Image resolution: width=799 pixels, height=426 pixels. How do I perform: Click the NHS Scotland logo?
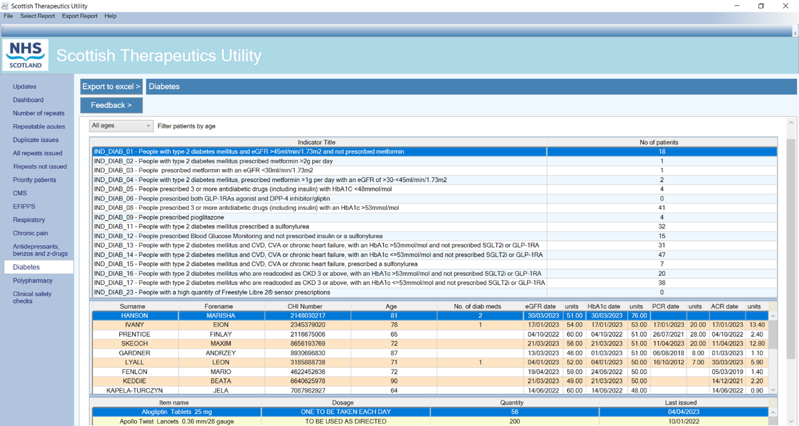click(25, 55)
